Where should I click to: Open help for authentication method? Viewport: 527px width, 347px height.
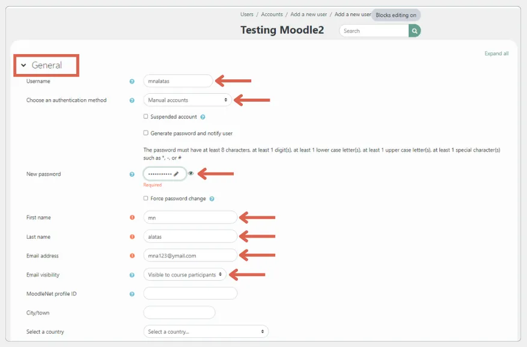point(132,100)
